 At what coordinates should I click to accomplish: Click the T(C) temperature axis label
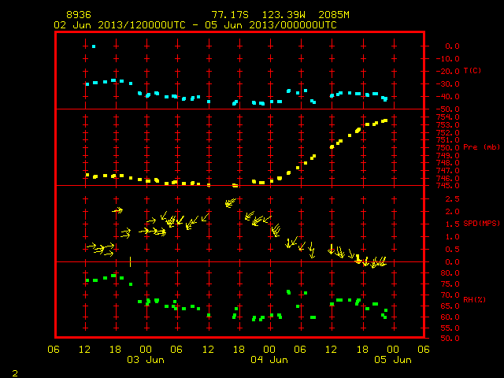pyautogui.click(x=472, y=70)
